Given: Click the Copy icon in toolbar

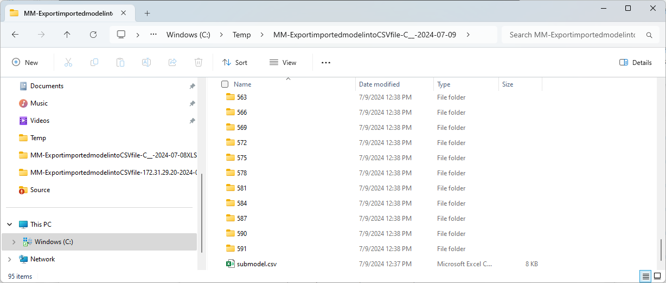Looking at the screenshot, I should [x=94, y=62].
